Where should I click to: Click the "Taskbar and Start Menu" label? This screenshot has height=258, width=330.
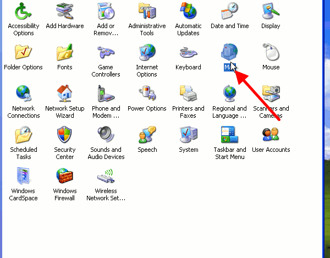click(229, 153)
